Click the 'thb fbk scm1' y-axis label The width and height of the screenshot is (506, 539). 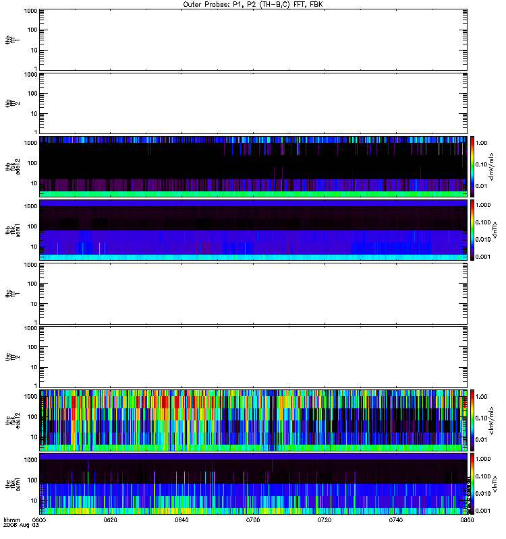pyautogui.click(x=13, y=230)
